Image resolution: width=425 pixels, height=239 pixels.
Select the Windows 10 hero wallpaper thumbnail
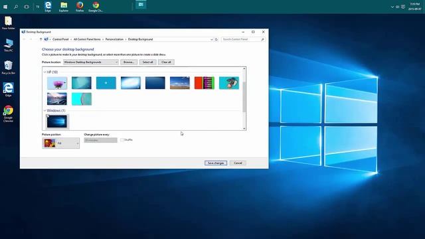coord(57,121)
